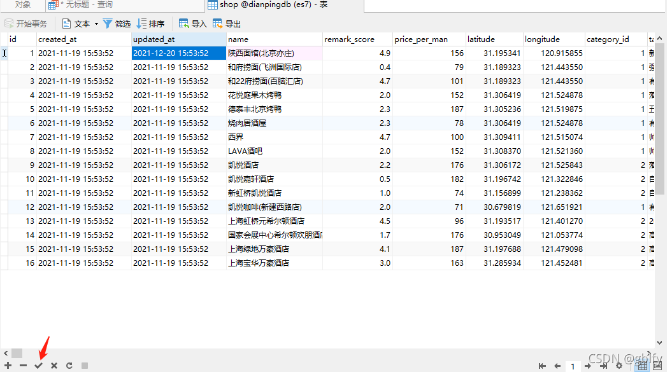This screenshot has height=372, width=672.
Task: Launch the Import (导入) wizard
Action: [192, 24]
